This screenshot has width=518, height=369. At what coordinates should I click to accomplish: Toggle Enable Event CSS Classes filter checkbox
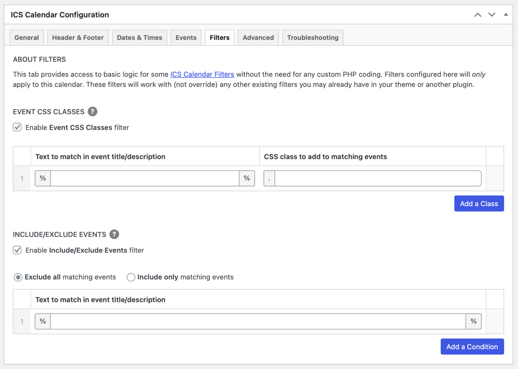(x=17, y=127)
